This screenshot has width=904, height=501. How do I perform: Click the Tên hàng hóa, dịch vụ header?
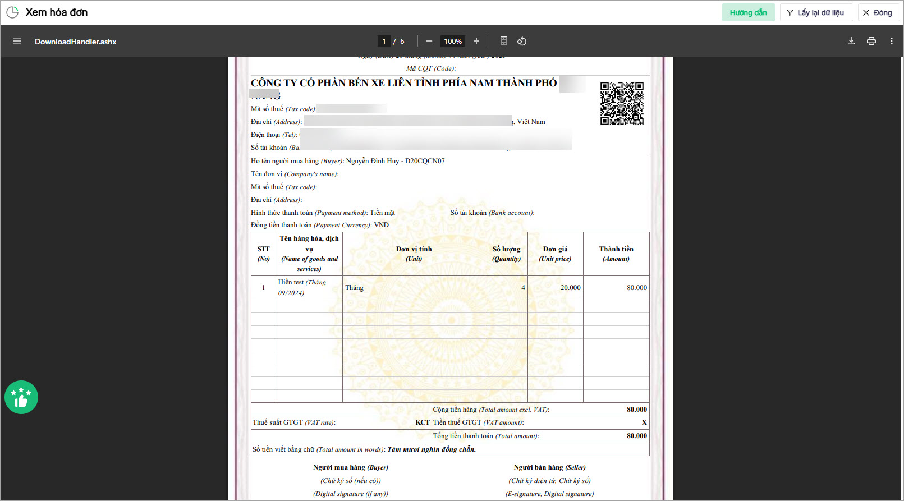309,254
